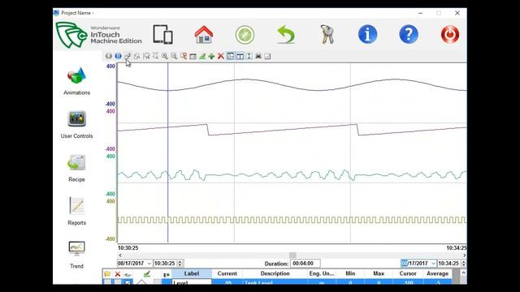Click the start time 10:30:25 field

click(x=165, y=263)
